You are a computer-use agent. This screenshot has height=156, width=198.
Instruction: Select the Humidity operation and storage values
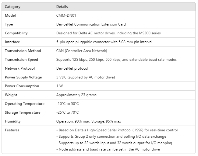click(89, 121)
